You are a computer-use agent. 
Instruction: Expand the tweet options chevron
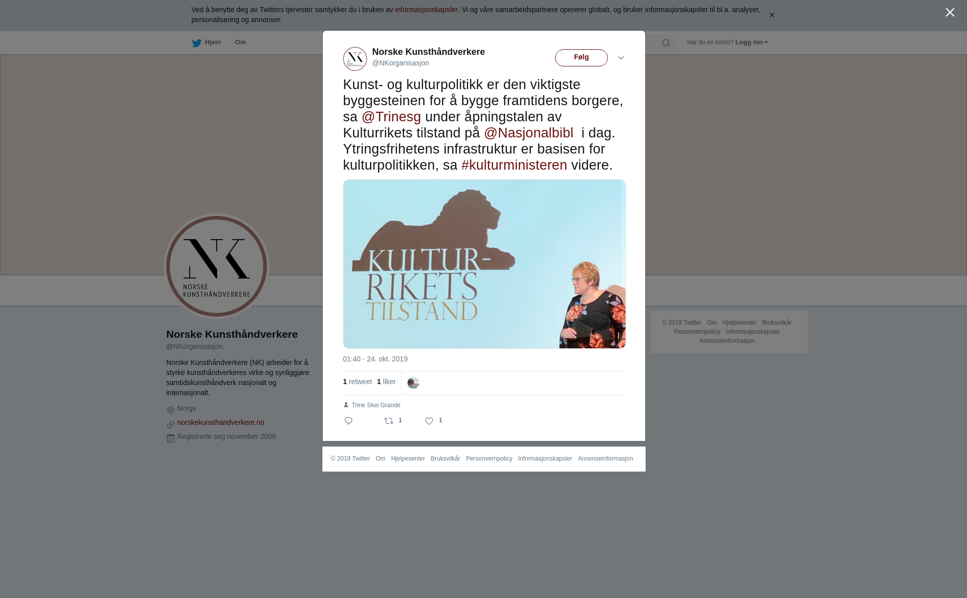[621, 58]
